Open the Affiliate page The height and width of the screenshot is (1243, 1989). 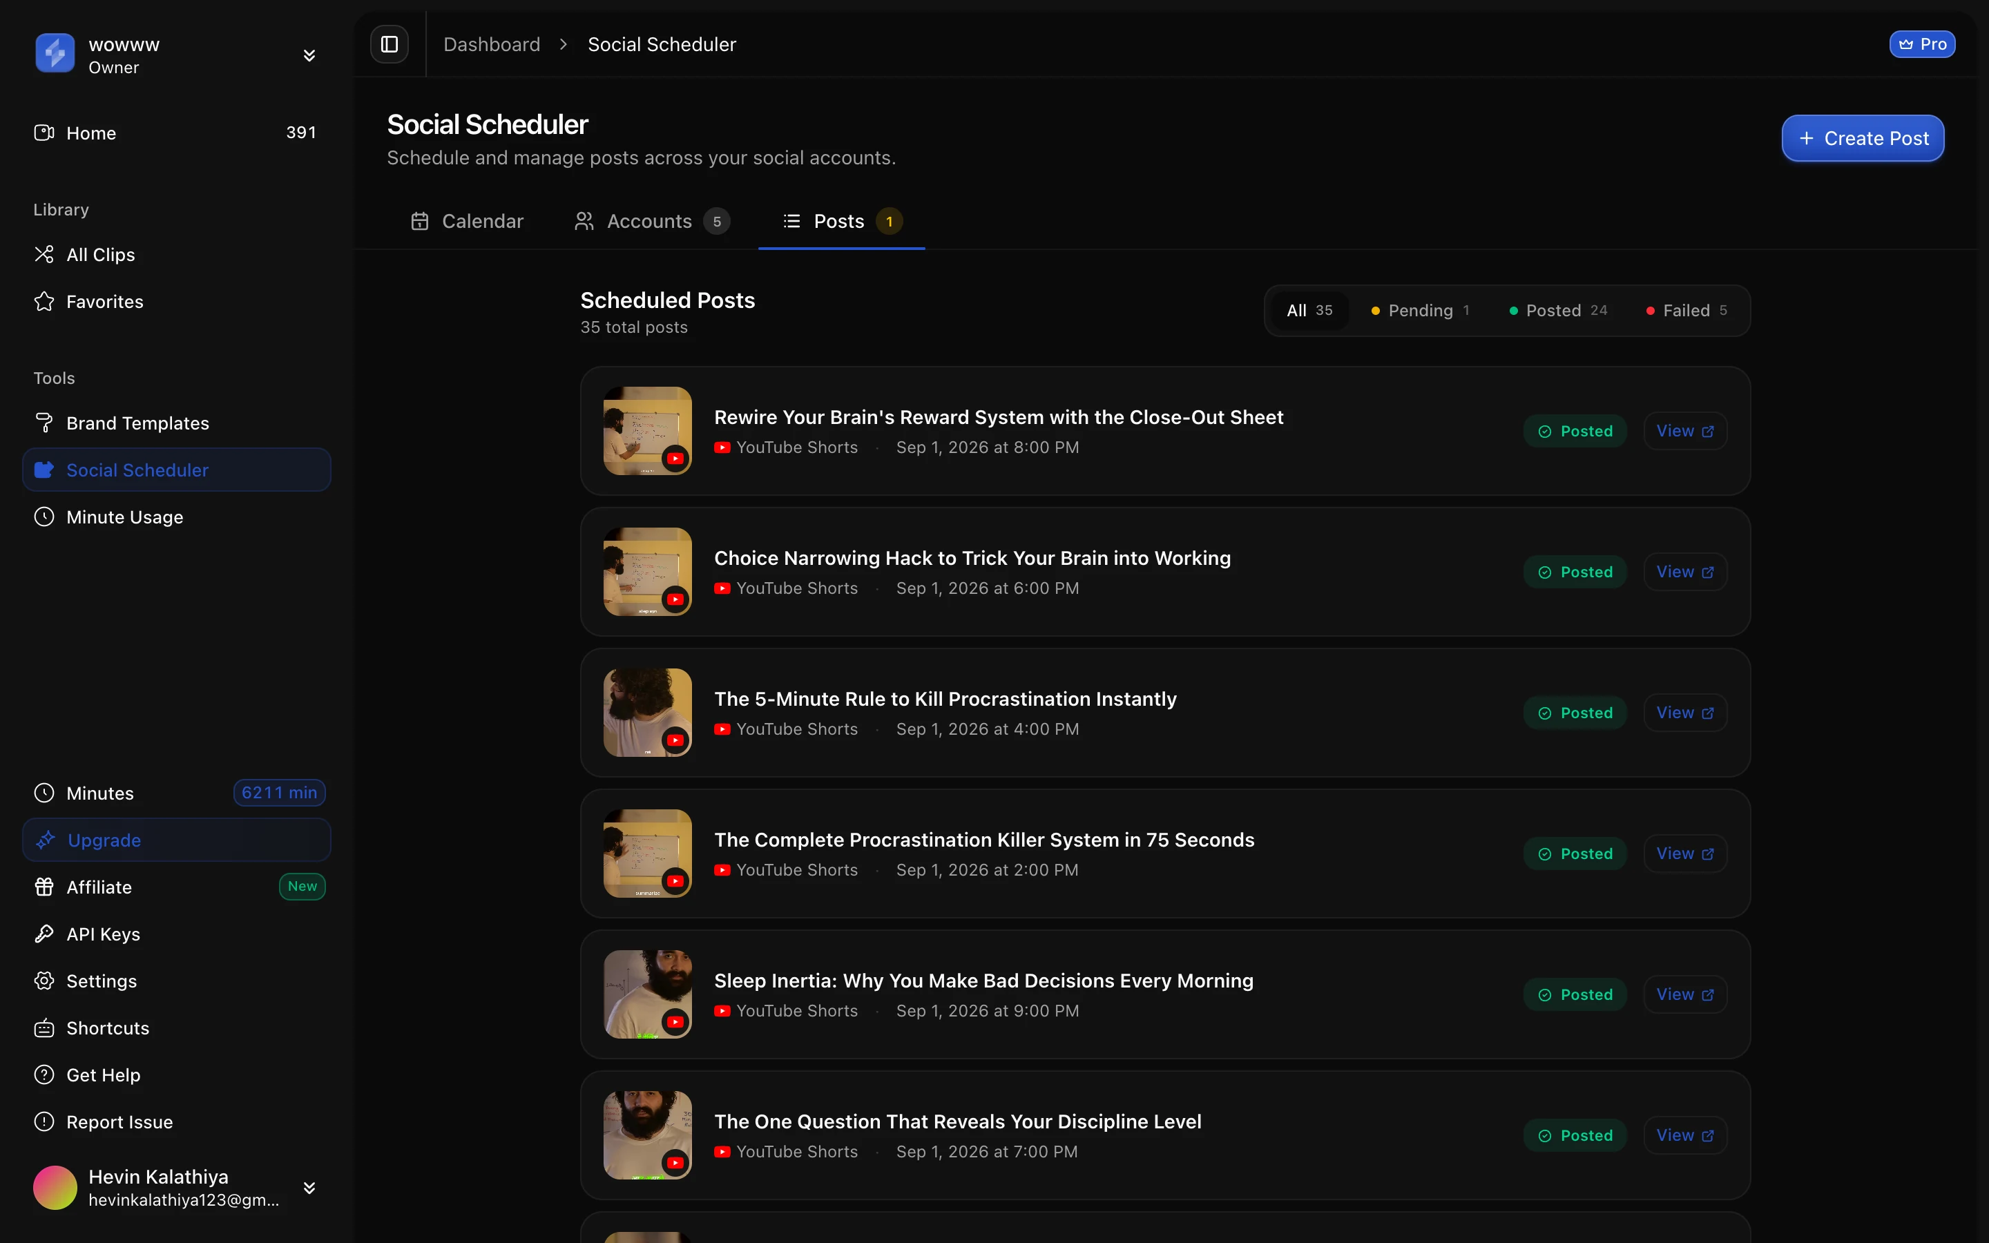[176, 887]
